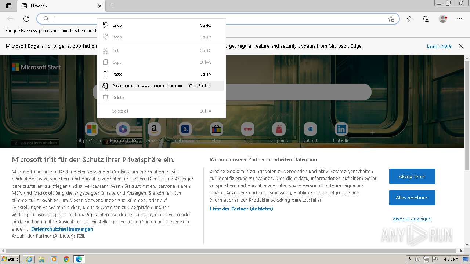Screen dimensions: 470x264
Task: Open the Windows Start menu
Action: (x=10, y=259)
